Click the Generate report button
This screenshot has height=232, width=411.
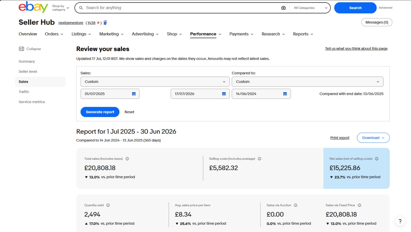(x=100, y=112)
